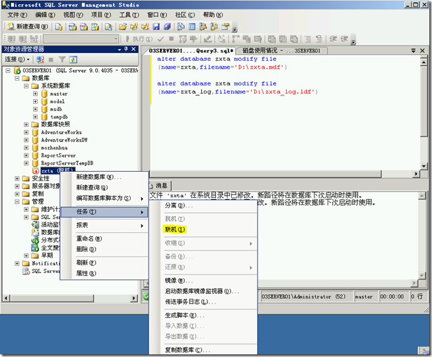Parse the query with the checkmark icon
The width and height of the screenshot is (432, 357).
[x=161, y=39]
